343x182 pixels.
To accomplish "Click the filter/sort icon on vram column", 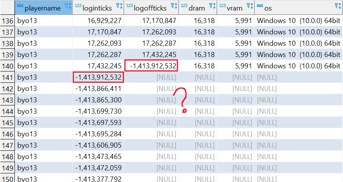I will click(250, 6).
